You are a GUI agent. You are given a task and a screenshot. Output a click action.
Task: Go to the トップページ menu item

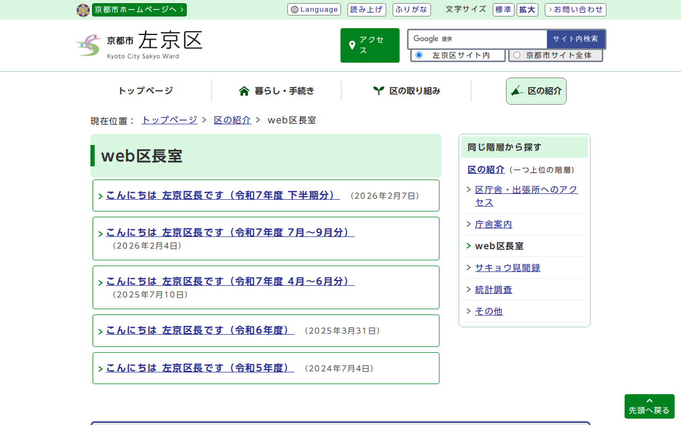coord(145,91)
